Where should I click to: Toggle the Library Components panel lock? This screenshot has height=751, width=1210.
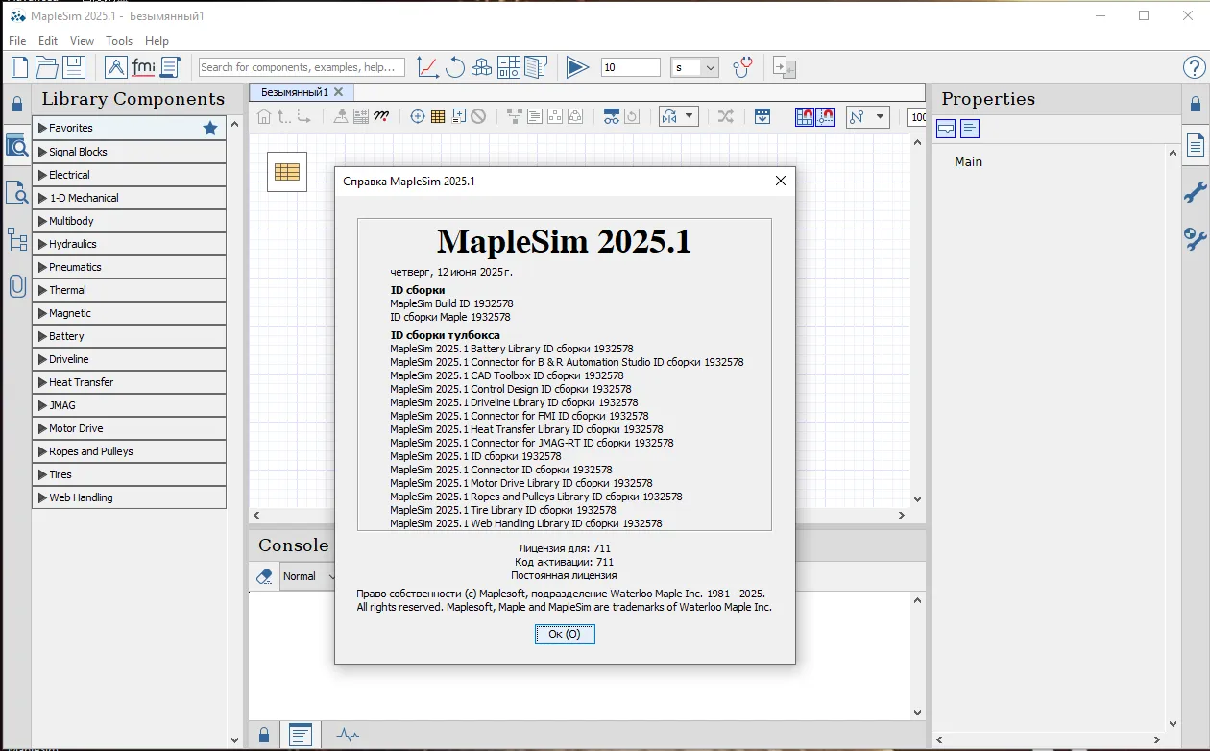(16, 104)
